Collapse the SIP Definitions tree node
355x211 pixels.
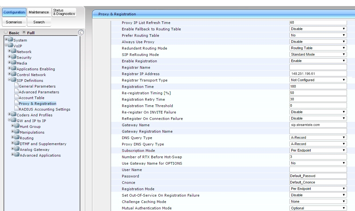10,80
